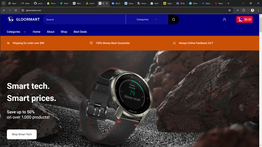Click the Gloormart logo icon

tap(10, 19)
